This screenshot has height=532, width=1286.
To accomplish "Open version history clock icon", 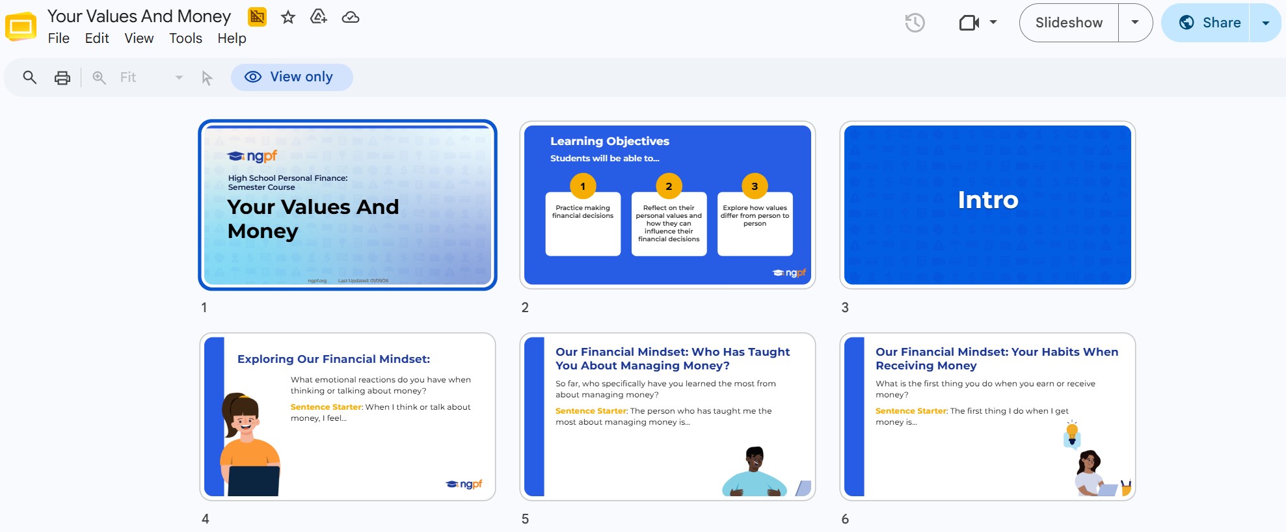I will click(915, 23).
